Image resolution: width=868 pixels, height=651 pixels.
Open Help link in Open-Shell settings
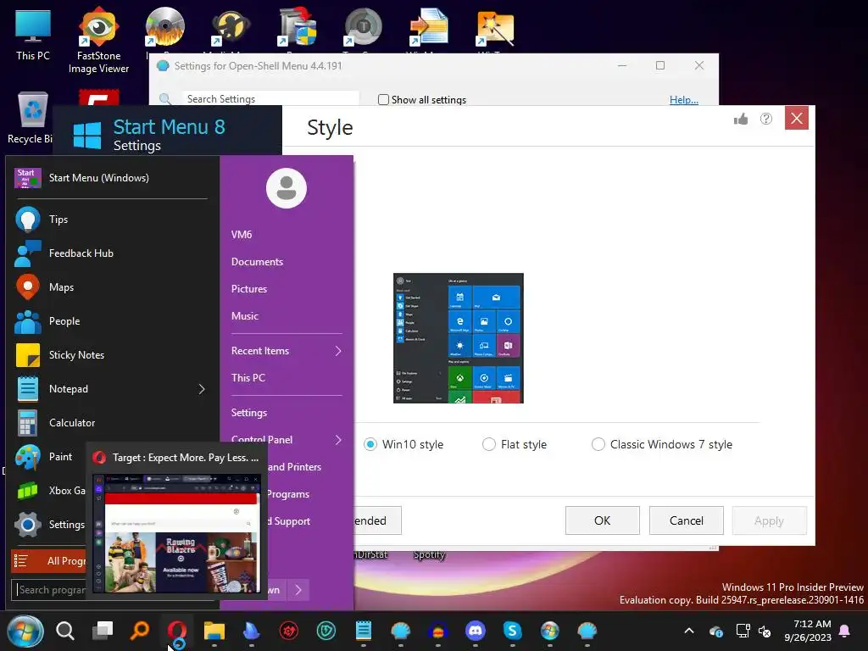pyautogui.click(x=684, y=100)
